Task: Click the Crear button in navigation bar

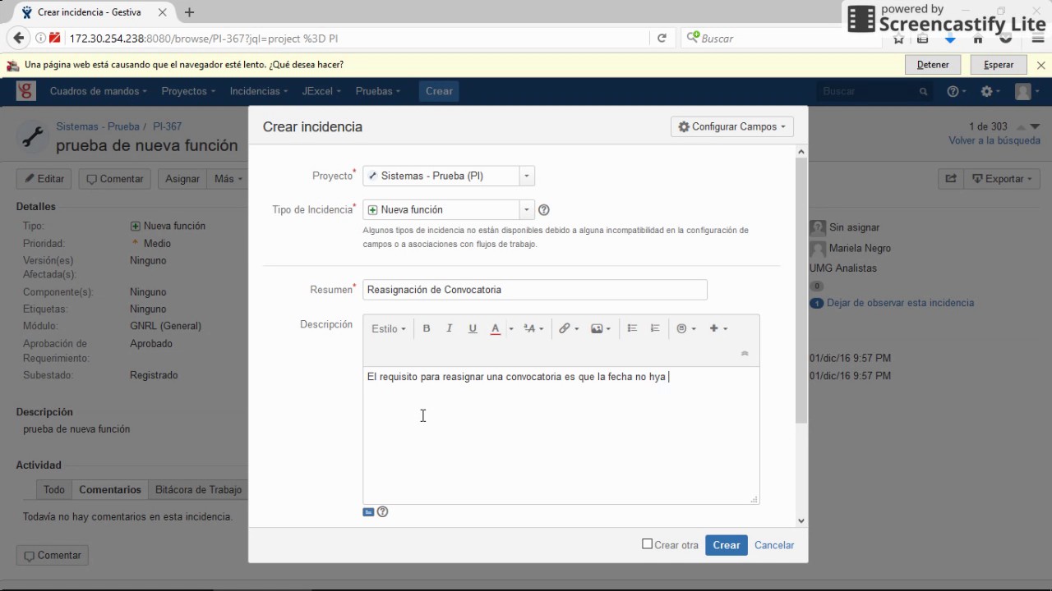Action: (x=439, y=91)
